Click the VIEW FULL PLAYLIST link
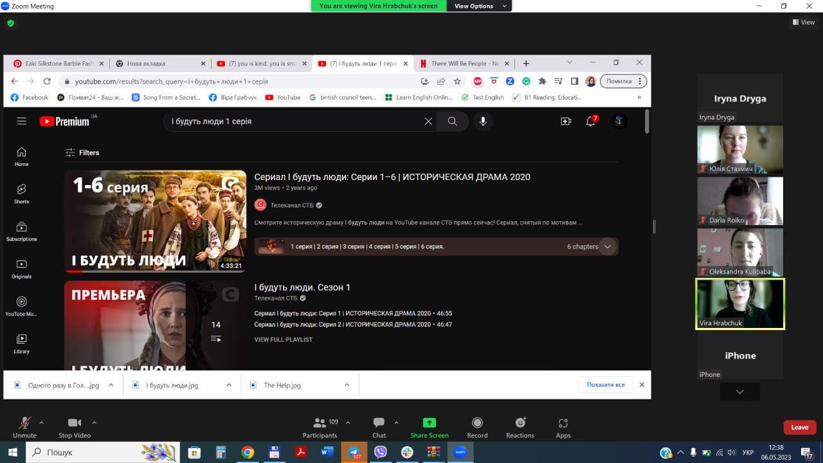The height and width of the screenshot is (463, 823). (x=283, y=340)
